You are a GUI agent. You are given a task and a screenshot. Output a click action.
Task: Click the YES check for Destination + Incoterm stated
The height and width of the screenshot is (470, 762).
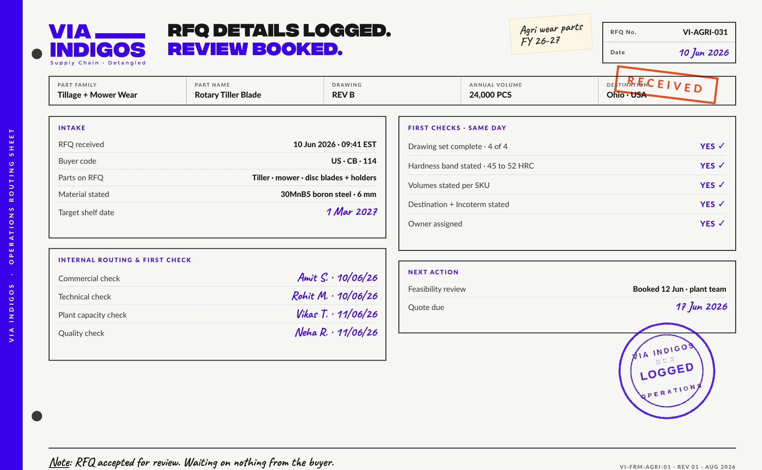point(712,204)
